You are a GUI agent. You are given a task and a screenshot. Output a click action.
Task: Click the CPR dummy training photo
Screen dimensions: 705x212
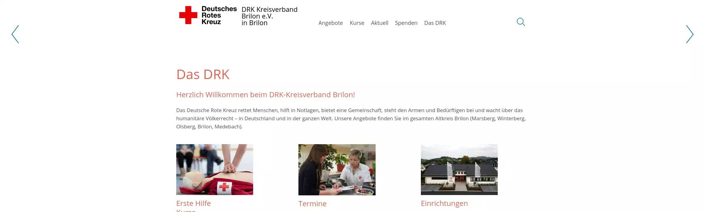[x=215, y=170]
